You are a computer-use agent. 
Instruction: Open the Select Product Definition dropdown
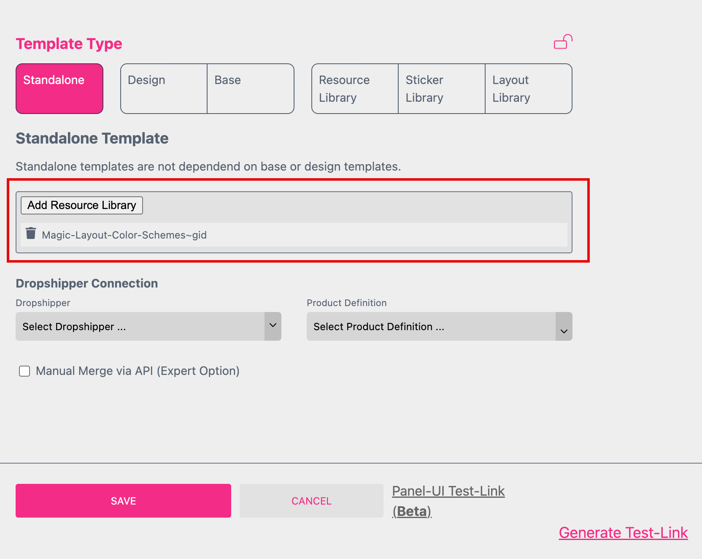coord(440,326)
